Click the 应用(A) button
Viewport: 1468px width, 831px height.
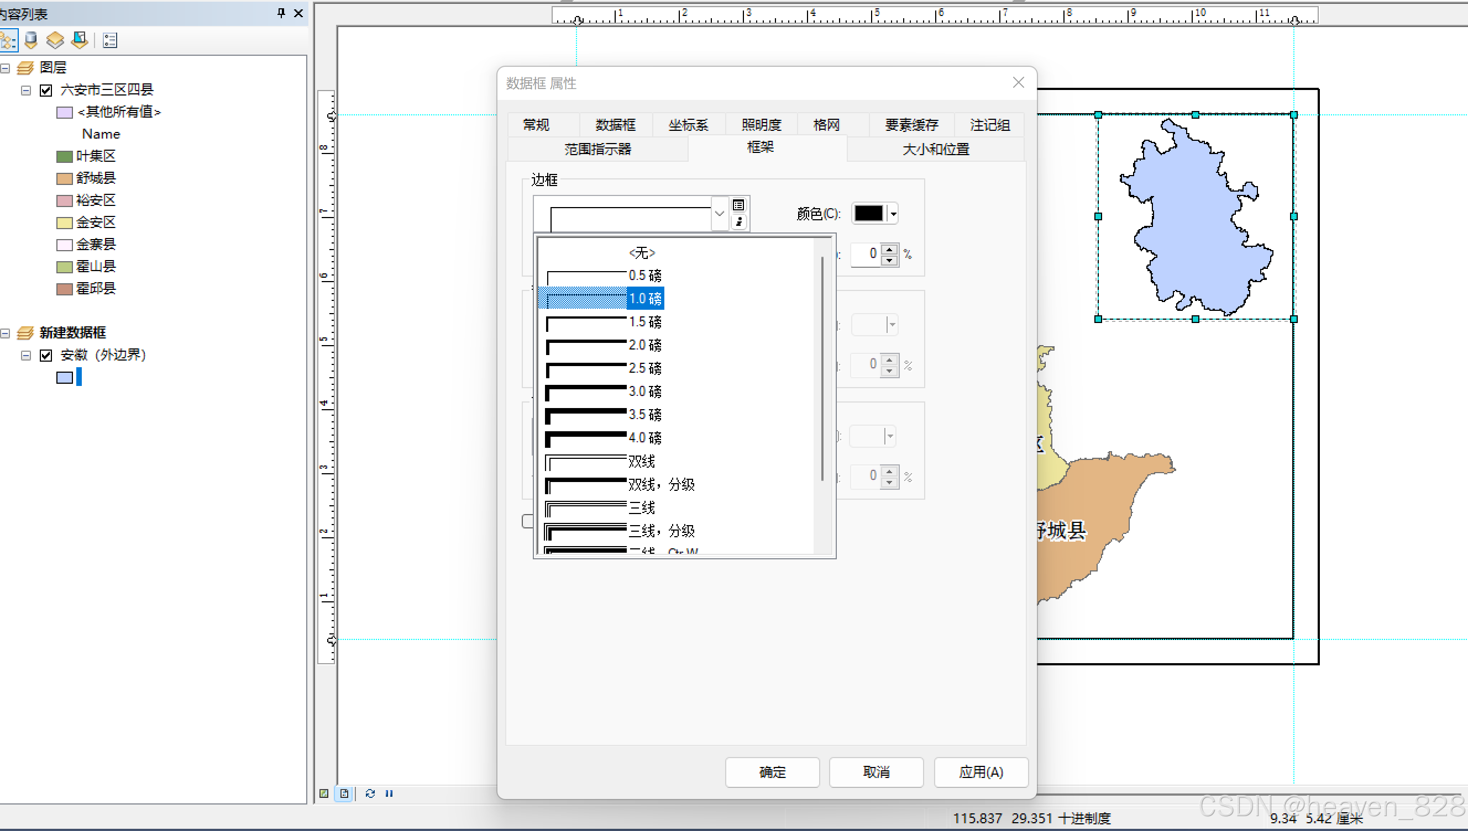[981, 772]
